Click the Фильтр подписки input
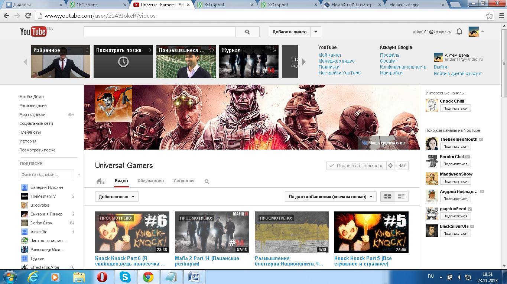This screenshot has height=284, width=507. click(x=47, y=174)
